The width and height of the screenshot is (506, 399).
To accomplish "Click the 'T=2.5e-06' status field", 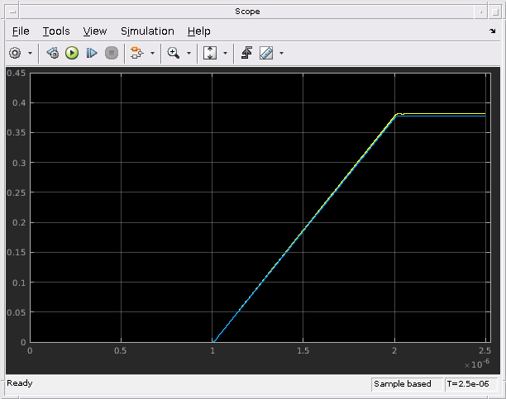I will coord(471,384).
